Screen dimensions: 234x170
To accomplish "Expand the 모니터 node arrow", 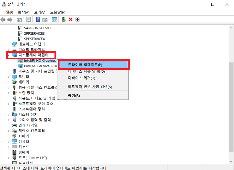I will pos(9,77).
